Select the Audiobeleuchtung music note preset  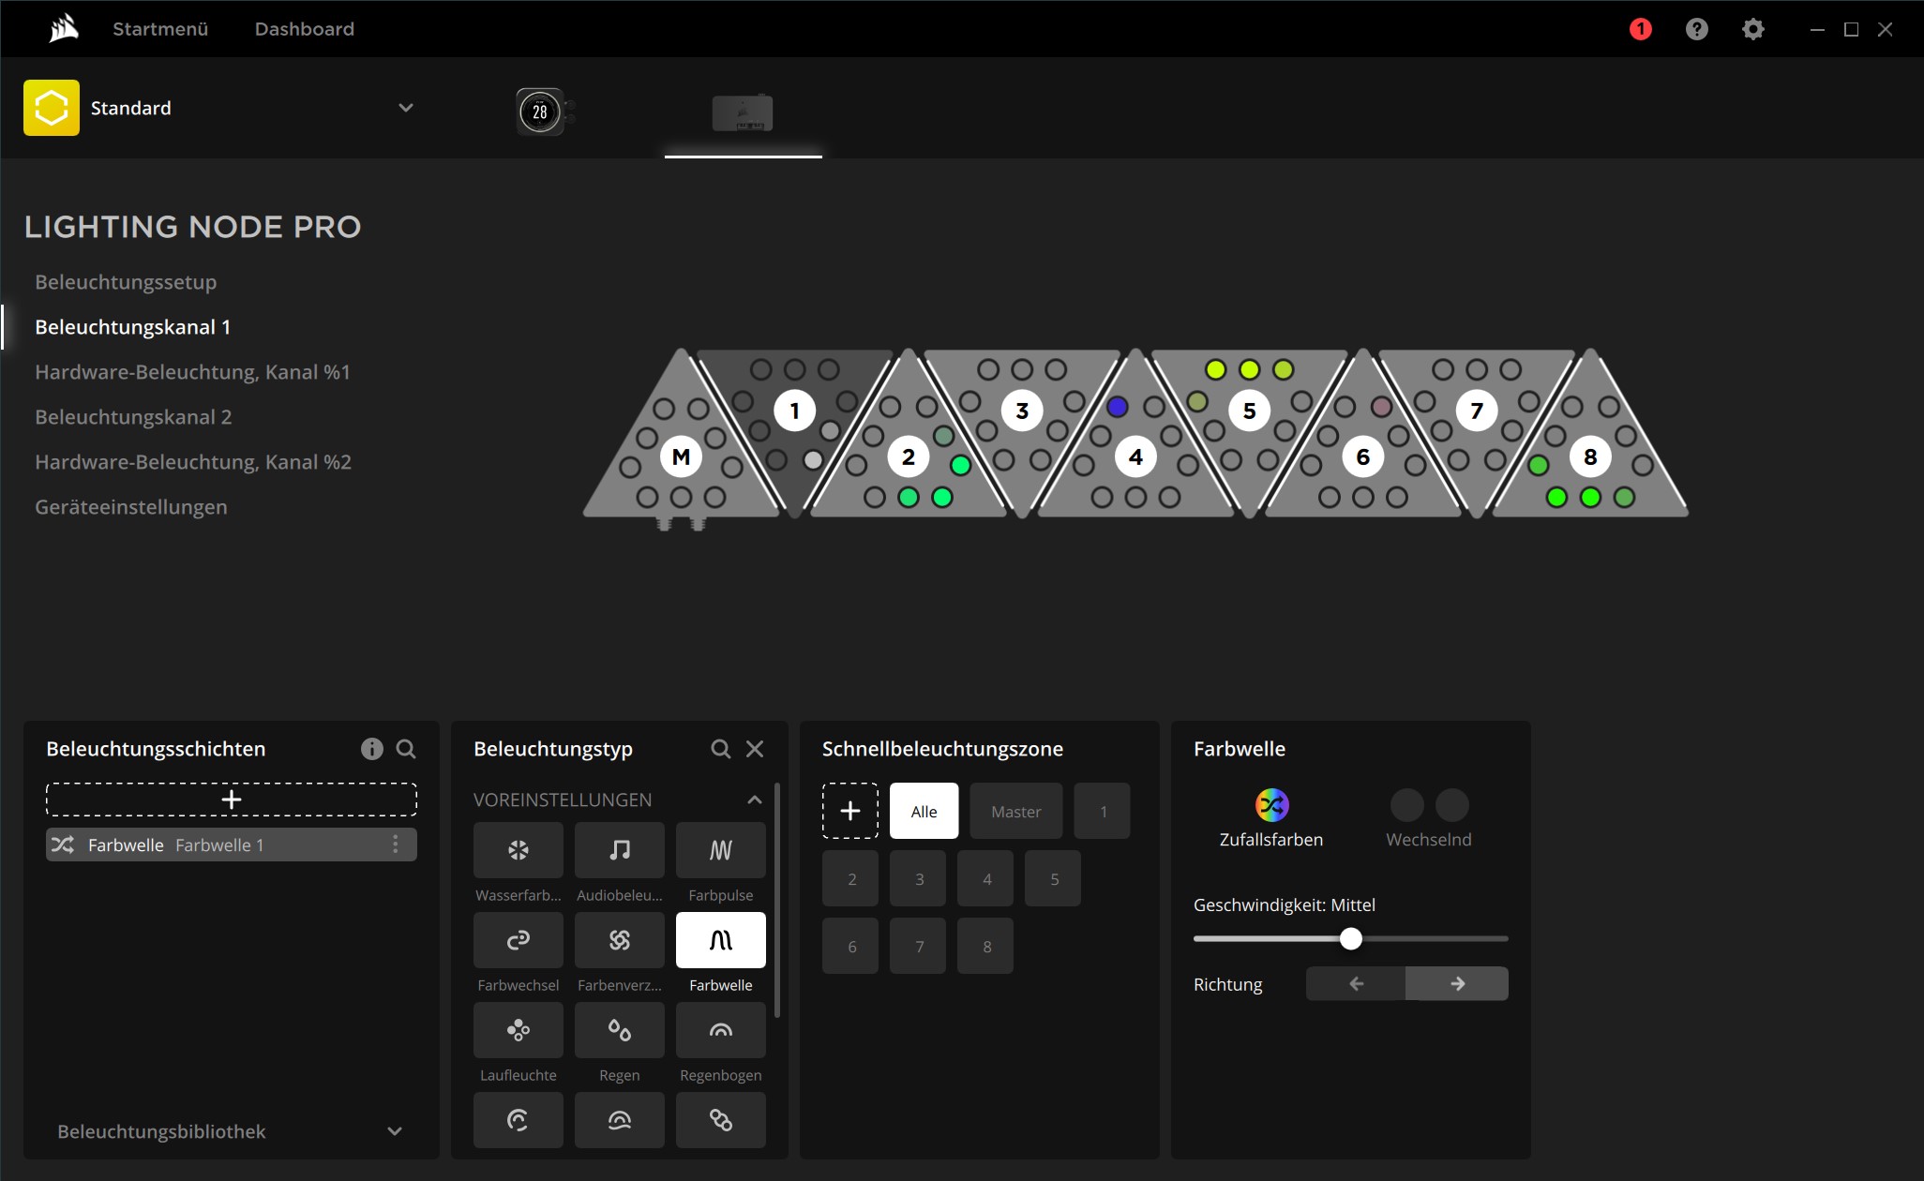coord(619,850)
